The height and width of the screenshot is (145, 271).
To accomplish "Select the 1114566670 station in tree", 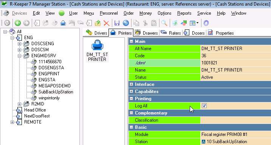I will pyautogui.click(x=50, y=62).
